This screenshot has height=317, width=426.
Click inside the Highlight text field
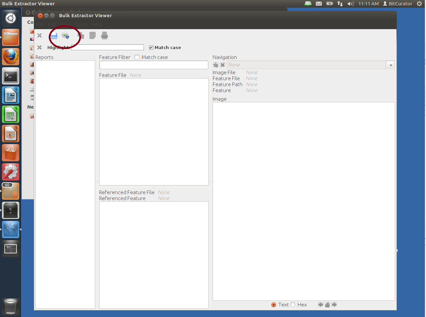[x=108, y=47]
